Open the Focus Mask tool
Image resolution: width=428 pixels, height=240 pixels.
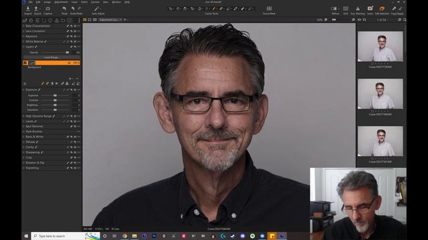(269, 9)
